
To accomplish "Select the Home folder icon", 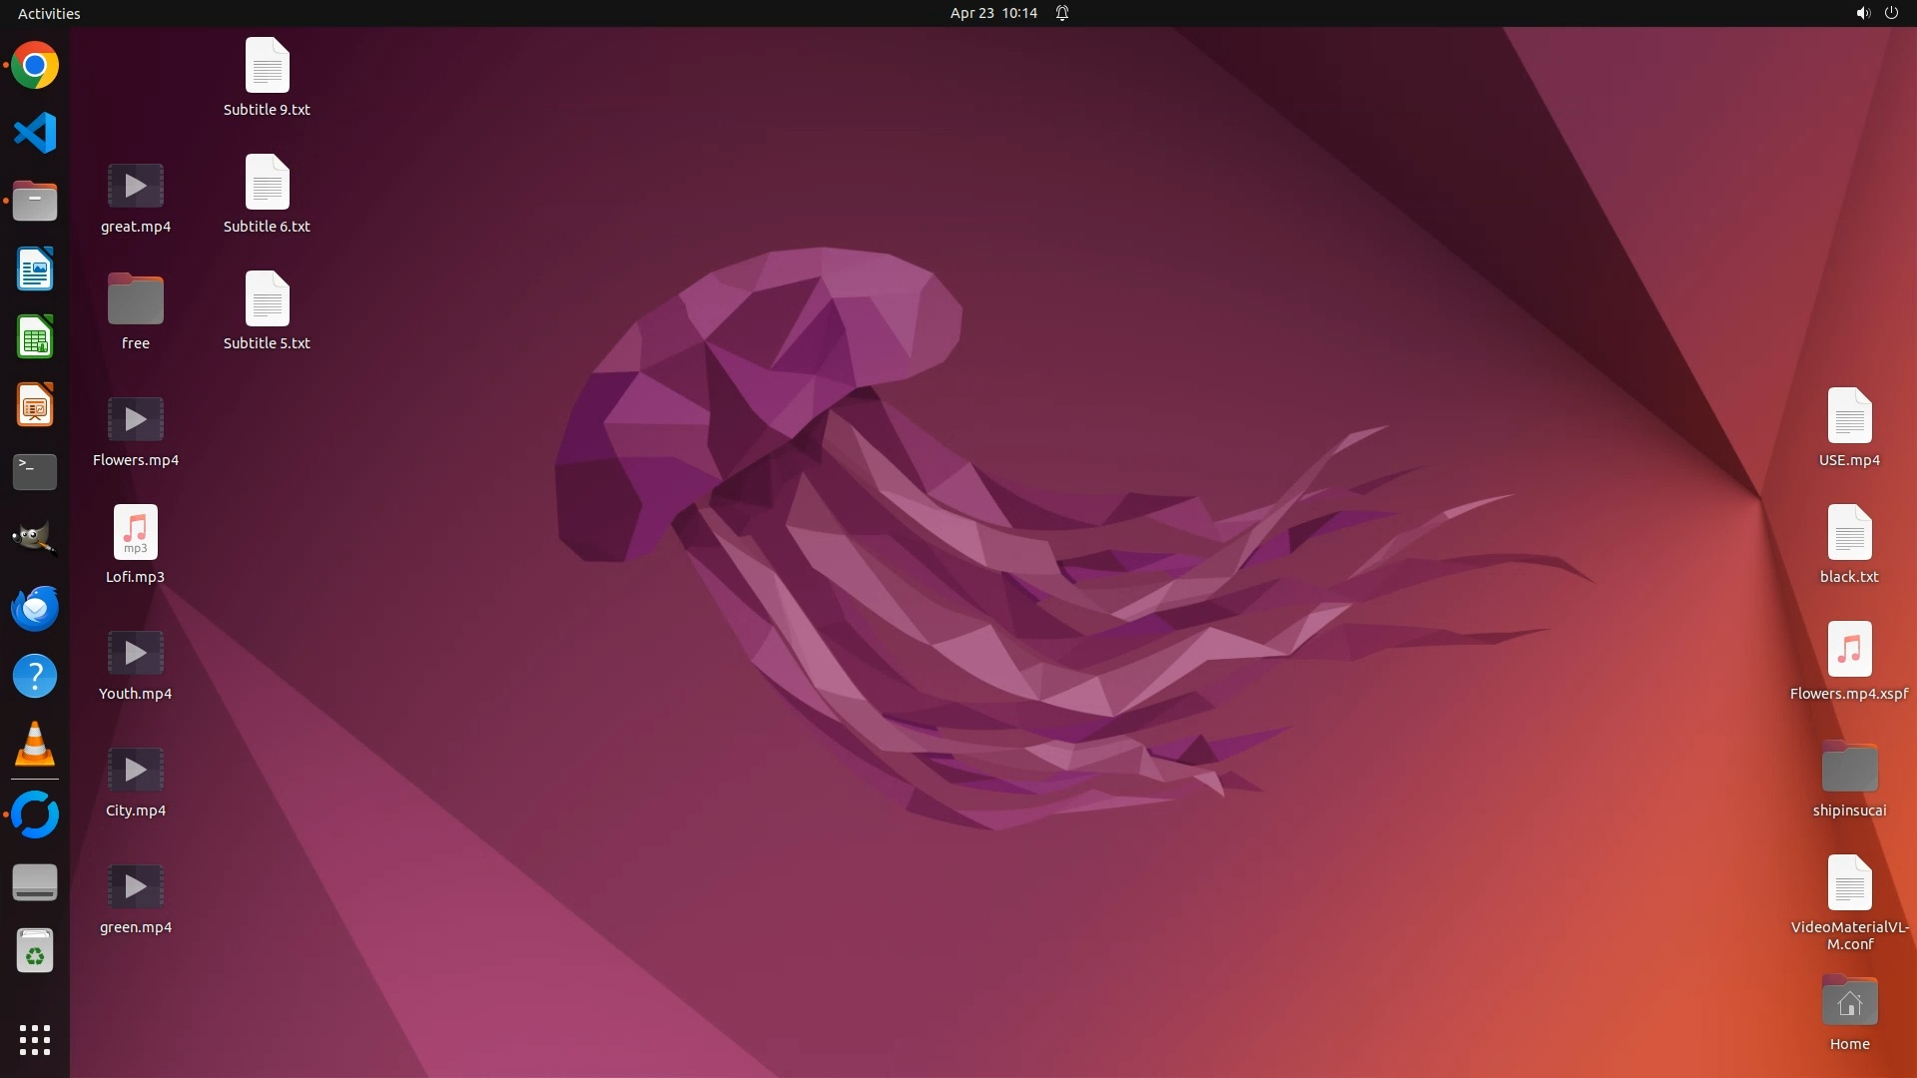I will 1849,1002.
